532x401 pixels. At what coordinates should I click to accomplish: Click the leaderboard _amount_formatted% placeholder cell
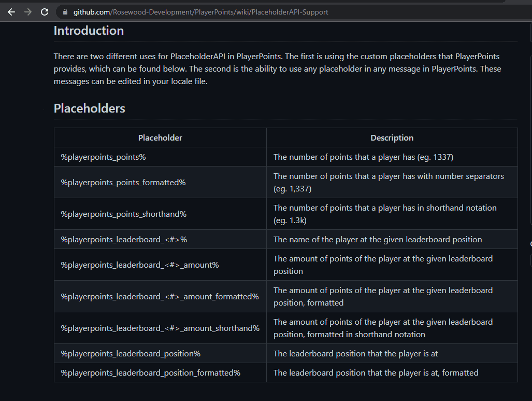[160, 296]
